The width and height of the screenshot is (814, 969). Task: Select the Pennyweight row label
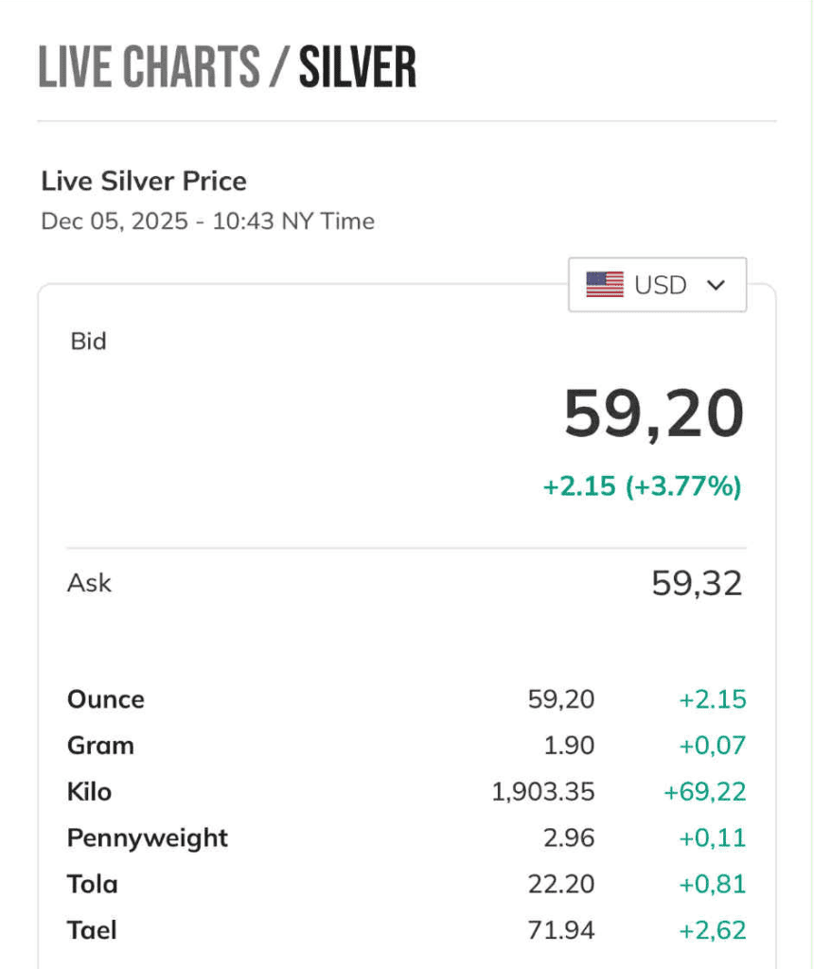pyautogui.click(x=148, y=837)
